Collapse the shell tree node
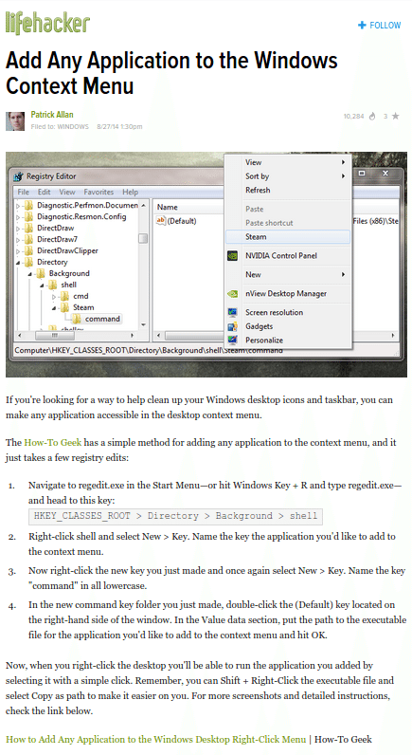This screenshot has width=412, height=755. click(42, 285)
